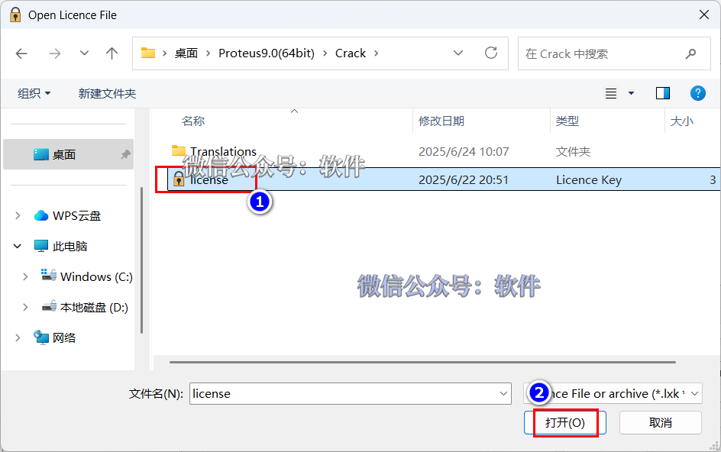Select the 桌面 breadcrumb segment
This screenshot has width=721, height=452.
[186, 53]
